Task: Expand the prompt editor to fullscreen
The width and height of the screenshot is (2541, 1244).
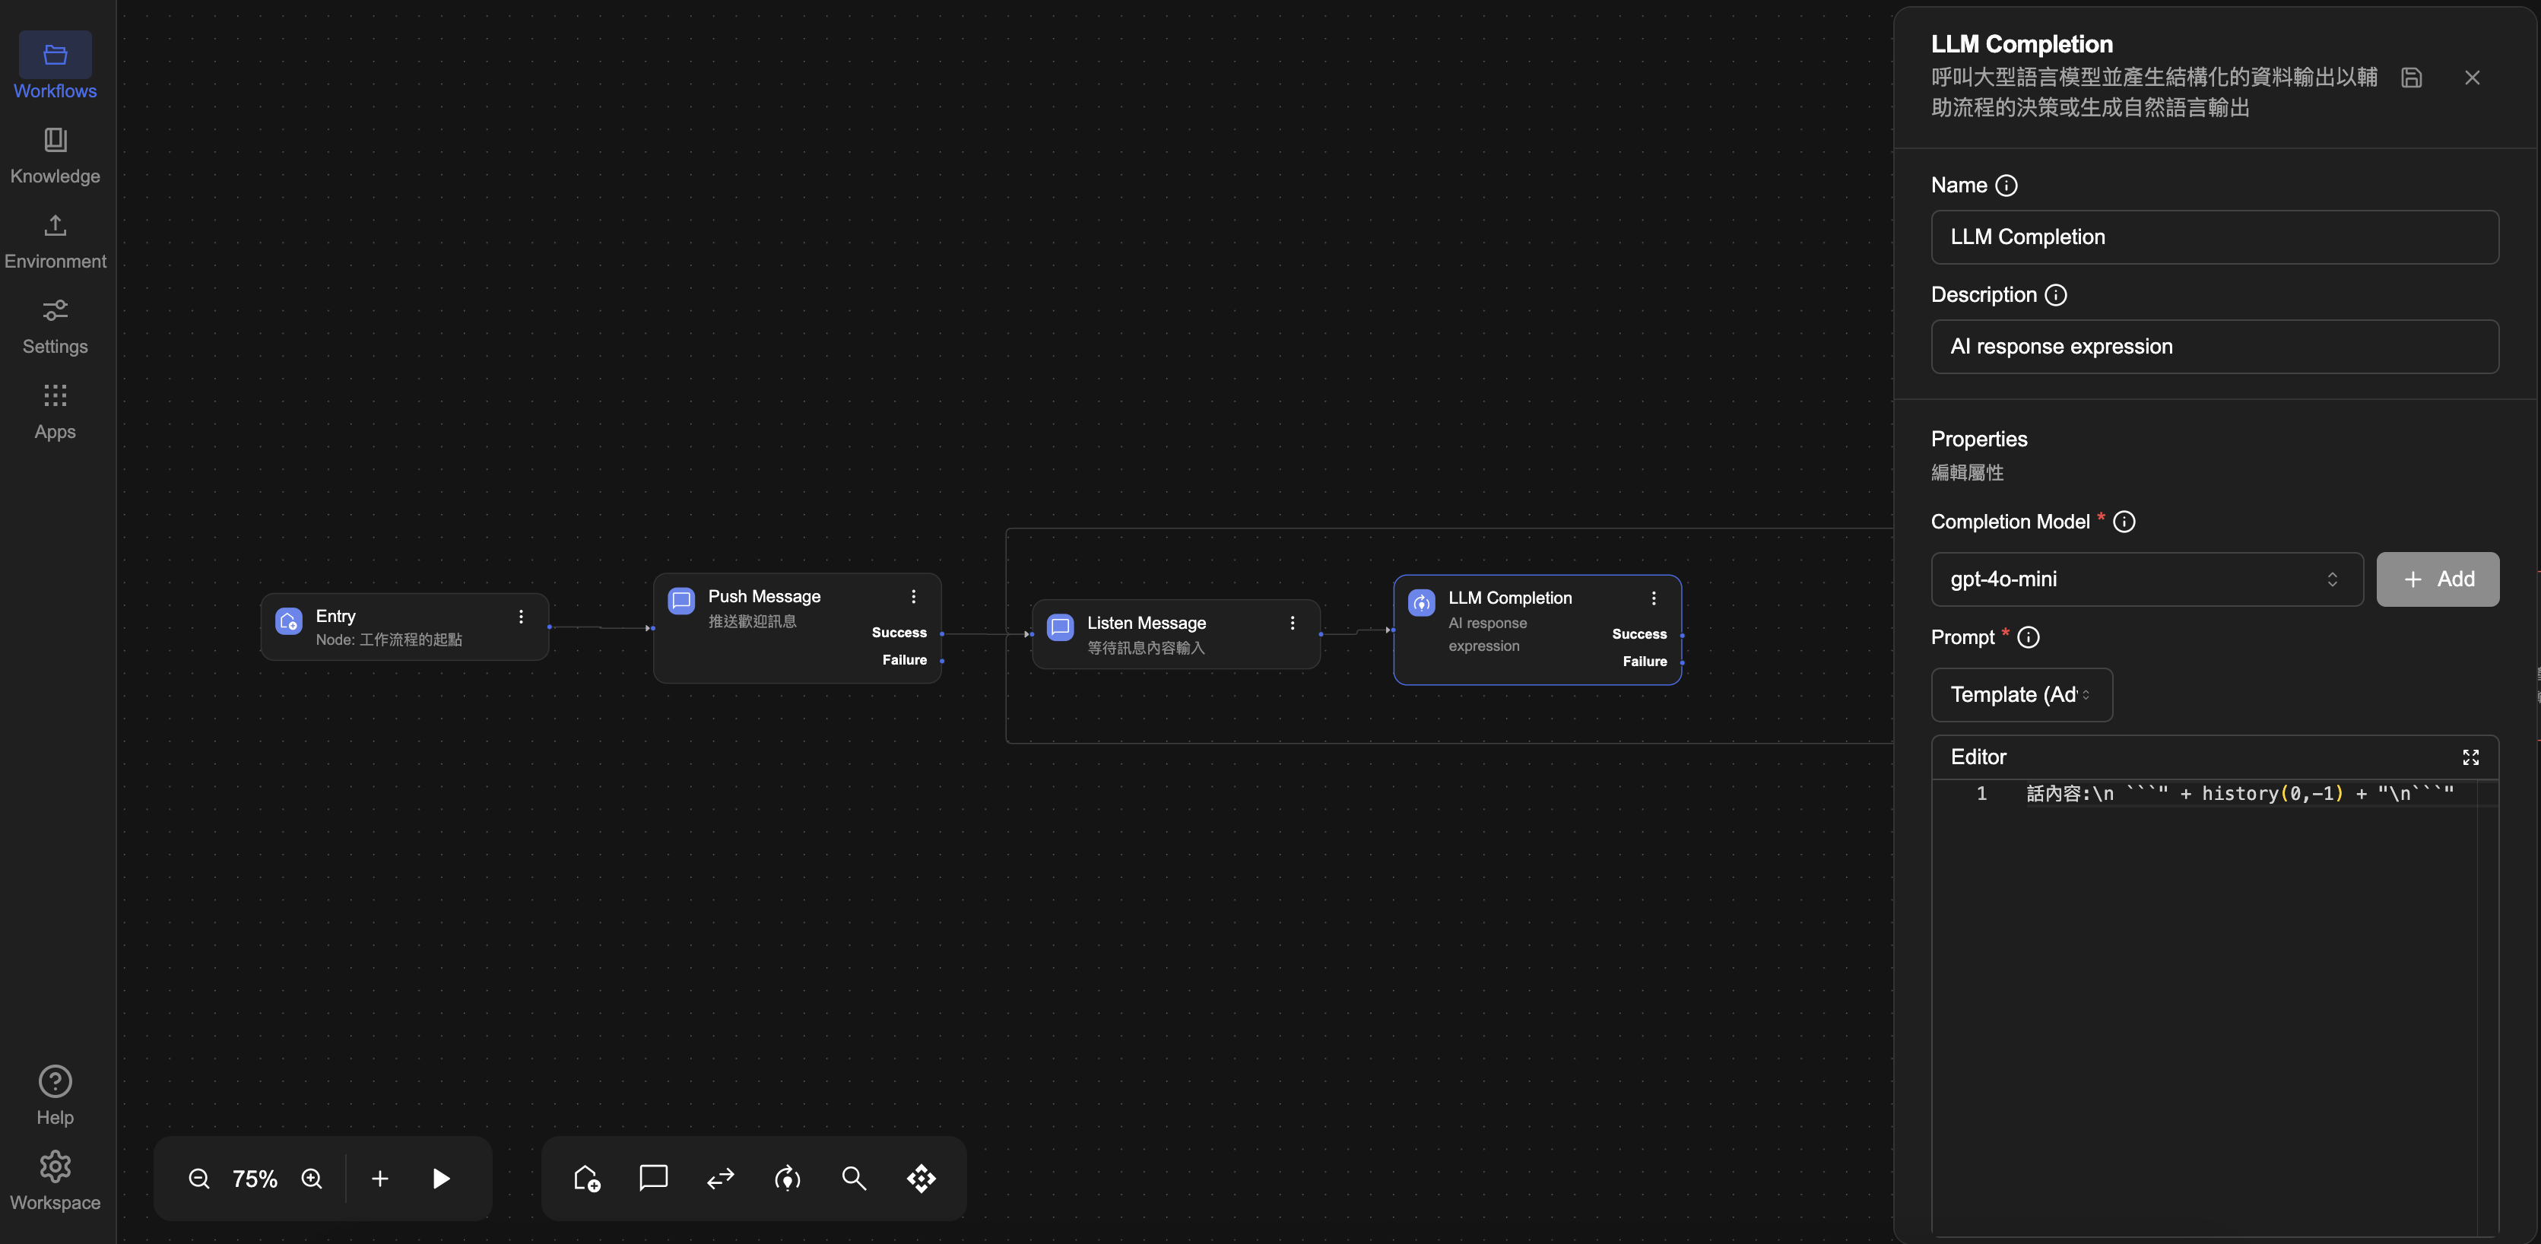Action: click(2470, 757)
